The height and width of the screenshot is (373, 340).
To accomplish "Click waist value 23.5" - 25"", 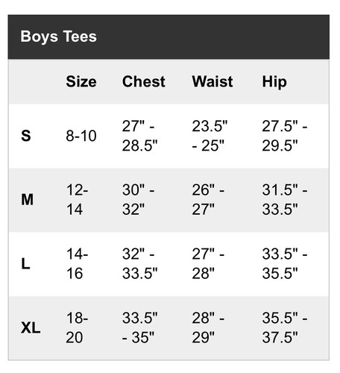I will [x=210, y=136].
